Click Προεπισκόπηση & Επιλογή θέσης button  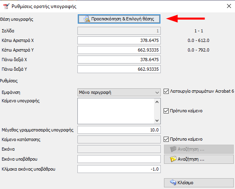(119, 19)
